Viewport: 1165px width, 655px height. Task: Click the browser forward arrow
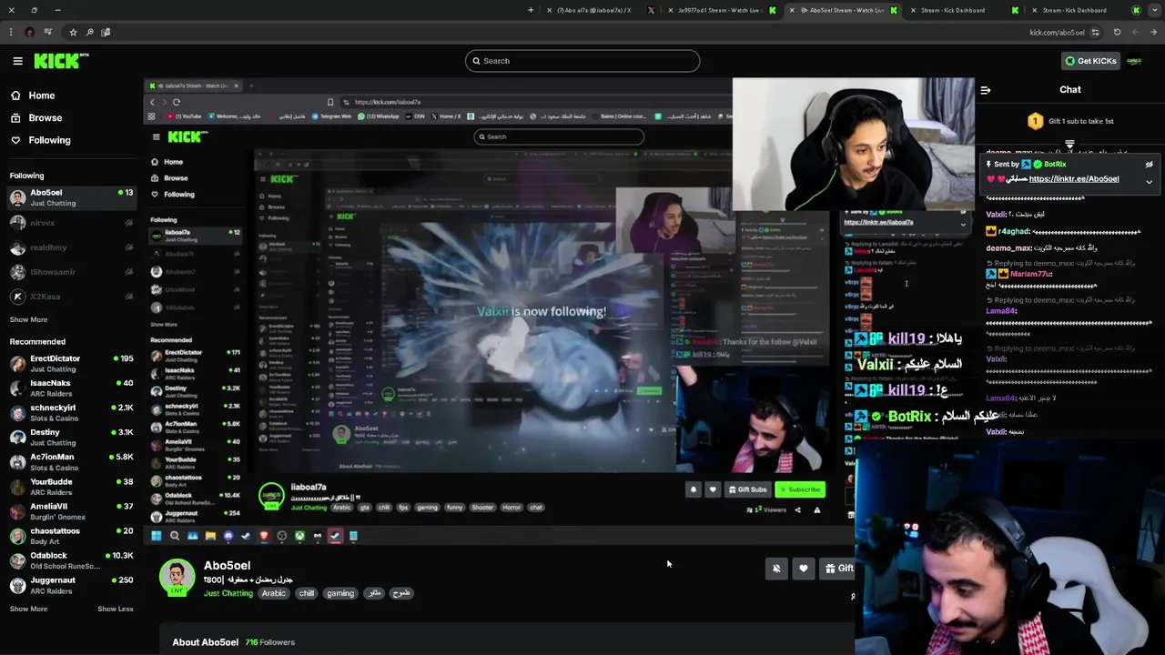[x=1135, y=33]
